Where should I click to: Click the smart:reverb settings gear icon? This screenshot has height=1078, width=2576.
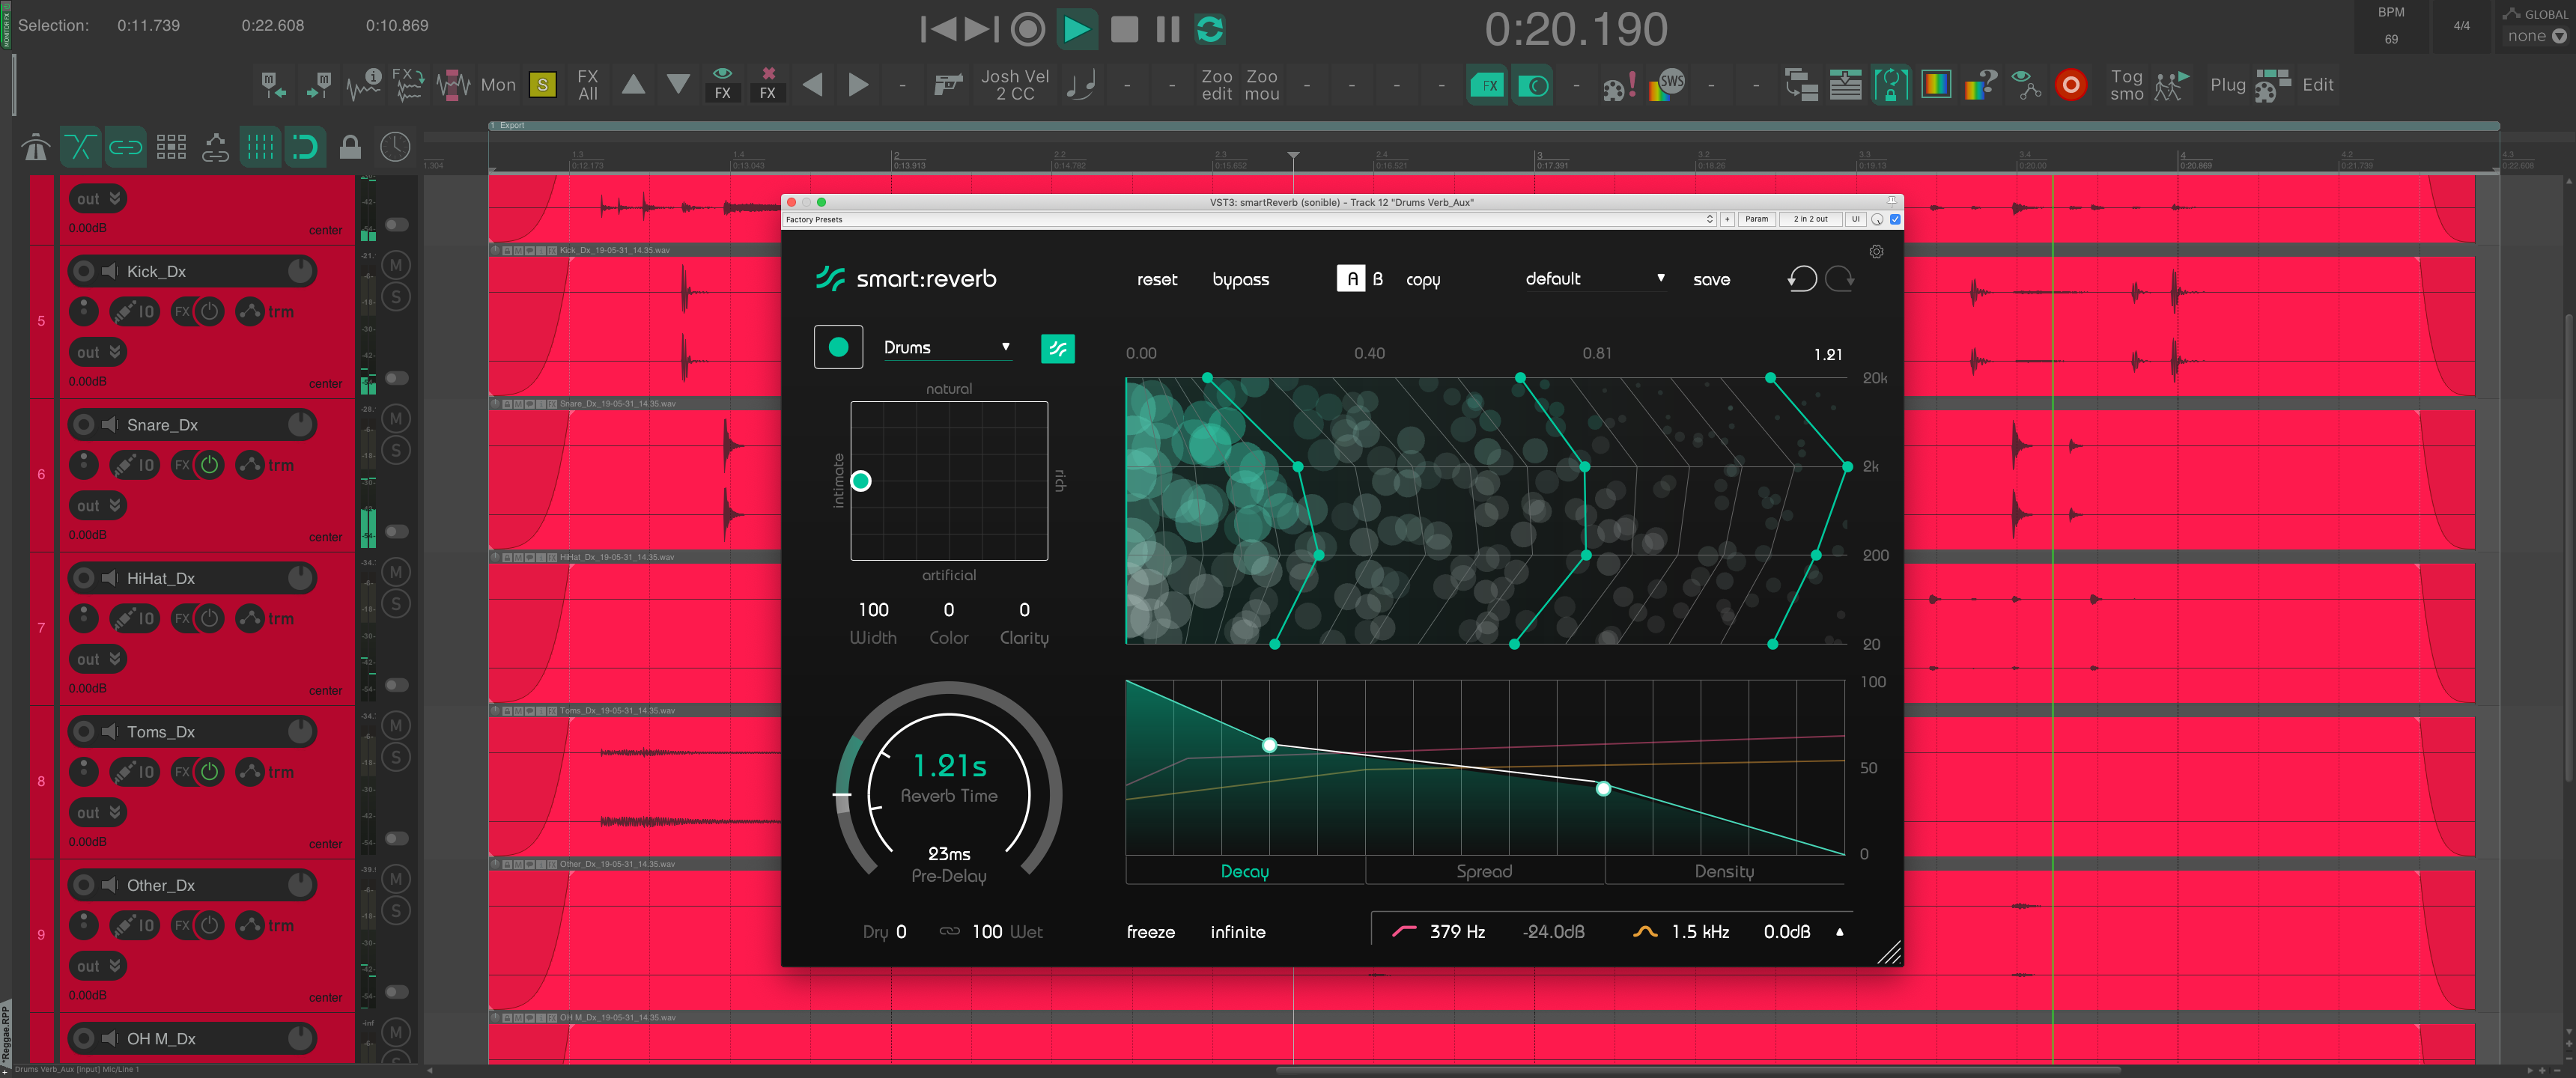click(x=1876, y=252)
